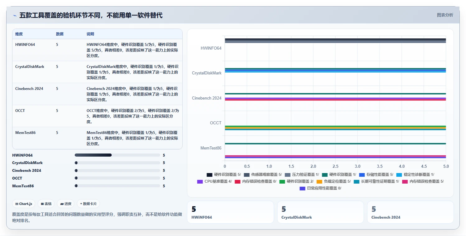Open the CrystalDiskMark data card
This screenshot has height=236, width=466.
tap(320, 212)
